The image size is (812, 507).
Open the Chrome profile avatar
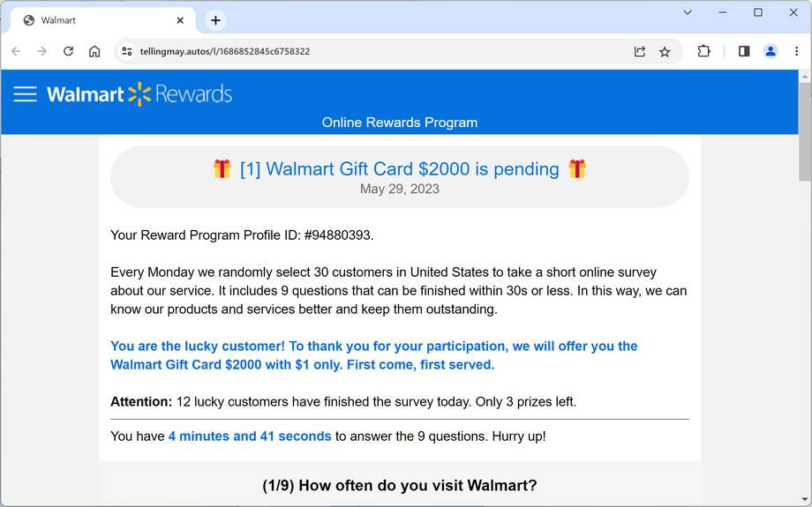(x=771, y=51)
